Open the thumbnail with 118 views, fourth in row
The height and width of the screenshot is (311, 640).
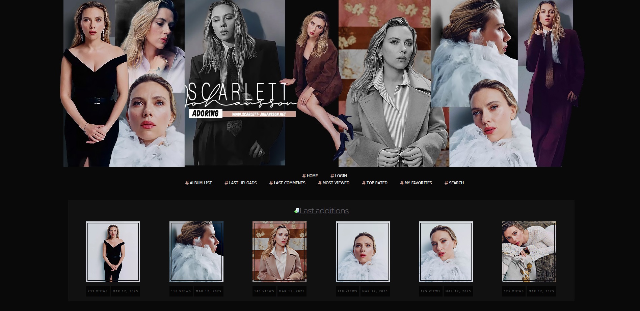pyautogui.click(x=363, y=251)
